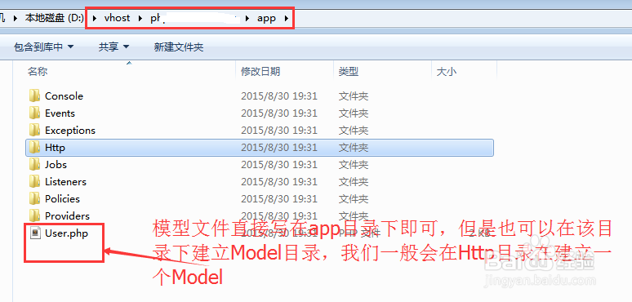
Task: Open the 包含到库中 dropdown menu
Action: pyautogui.click(x=43, y=47)
